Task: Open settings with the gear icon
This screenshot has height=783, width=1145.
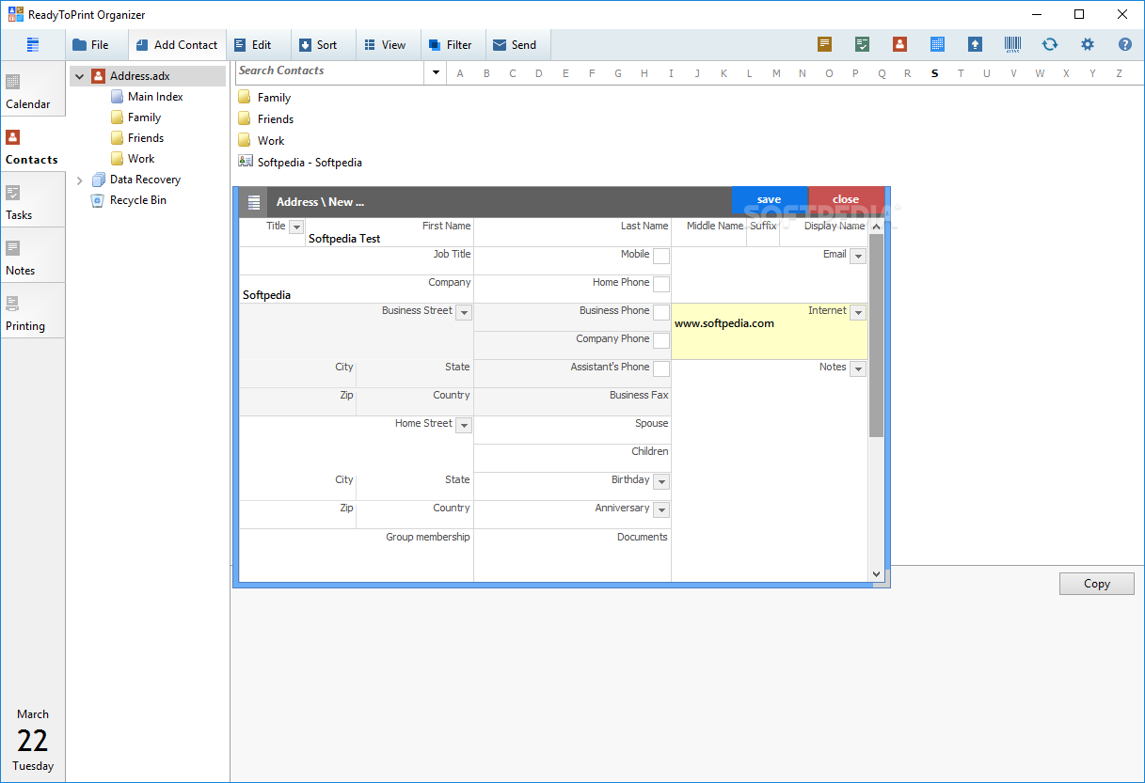Action: (x=1088, y=44)
